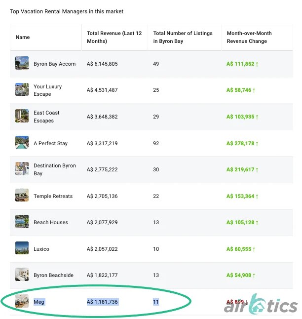Click revenue value A$ 2,057,022
The image size is (302, 319).
pos(102,249)
